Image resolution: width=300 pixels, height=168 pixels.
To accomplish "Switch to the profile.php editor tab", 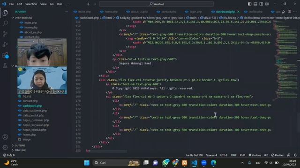I will coord(253,12).
